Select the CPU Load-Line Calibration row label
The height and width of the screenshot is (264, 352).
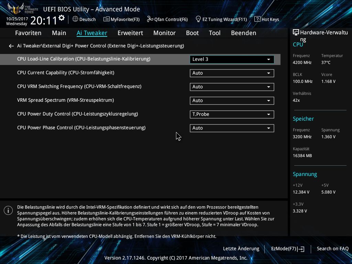point(84,59)
